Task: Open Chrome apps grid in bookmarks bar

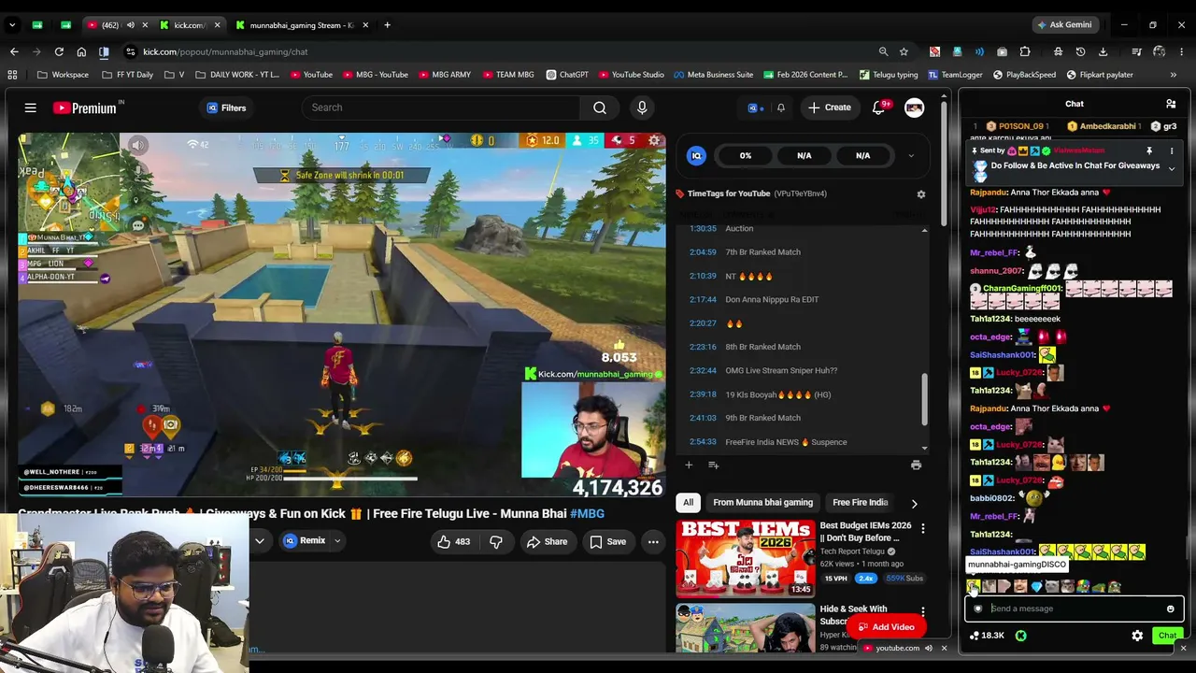Action: point(12,75)
